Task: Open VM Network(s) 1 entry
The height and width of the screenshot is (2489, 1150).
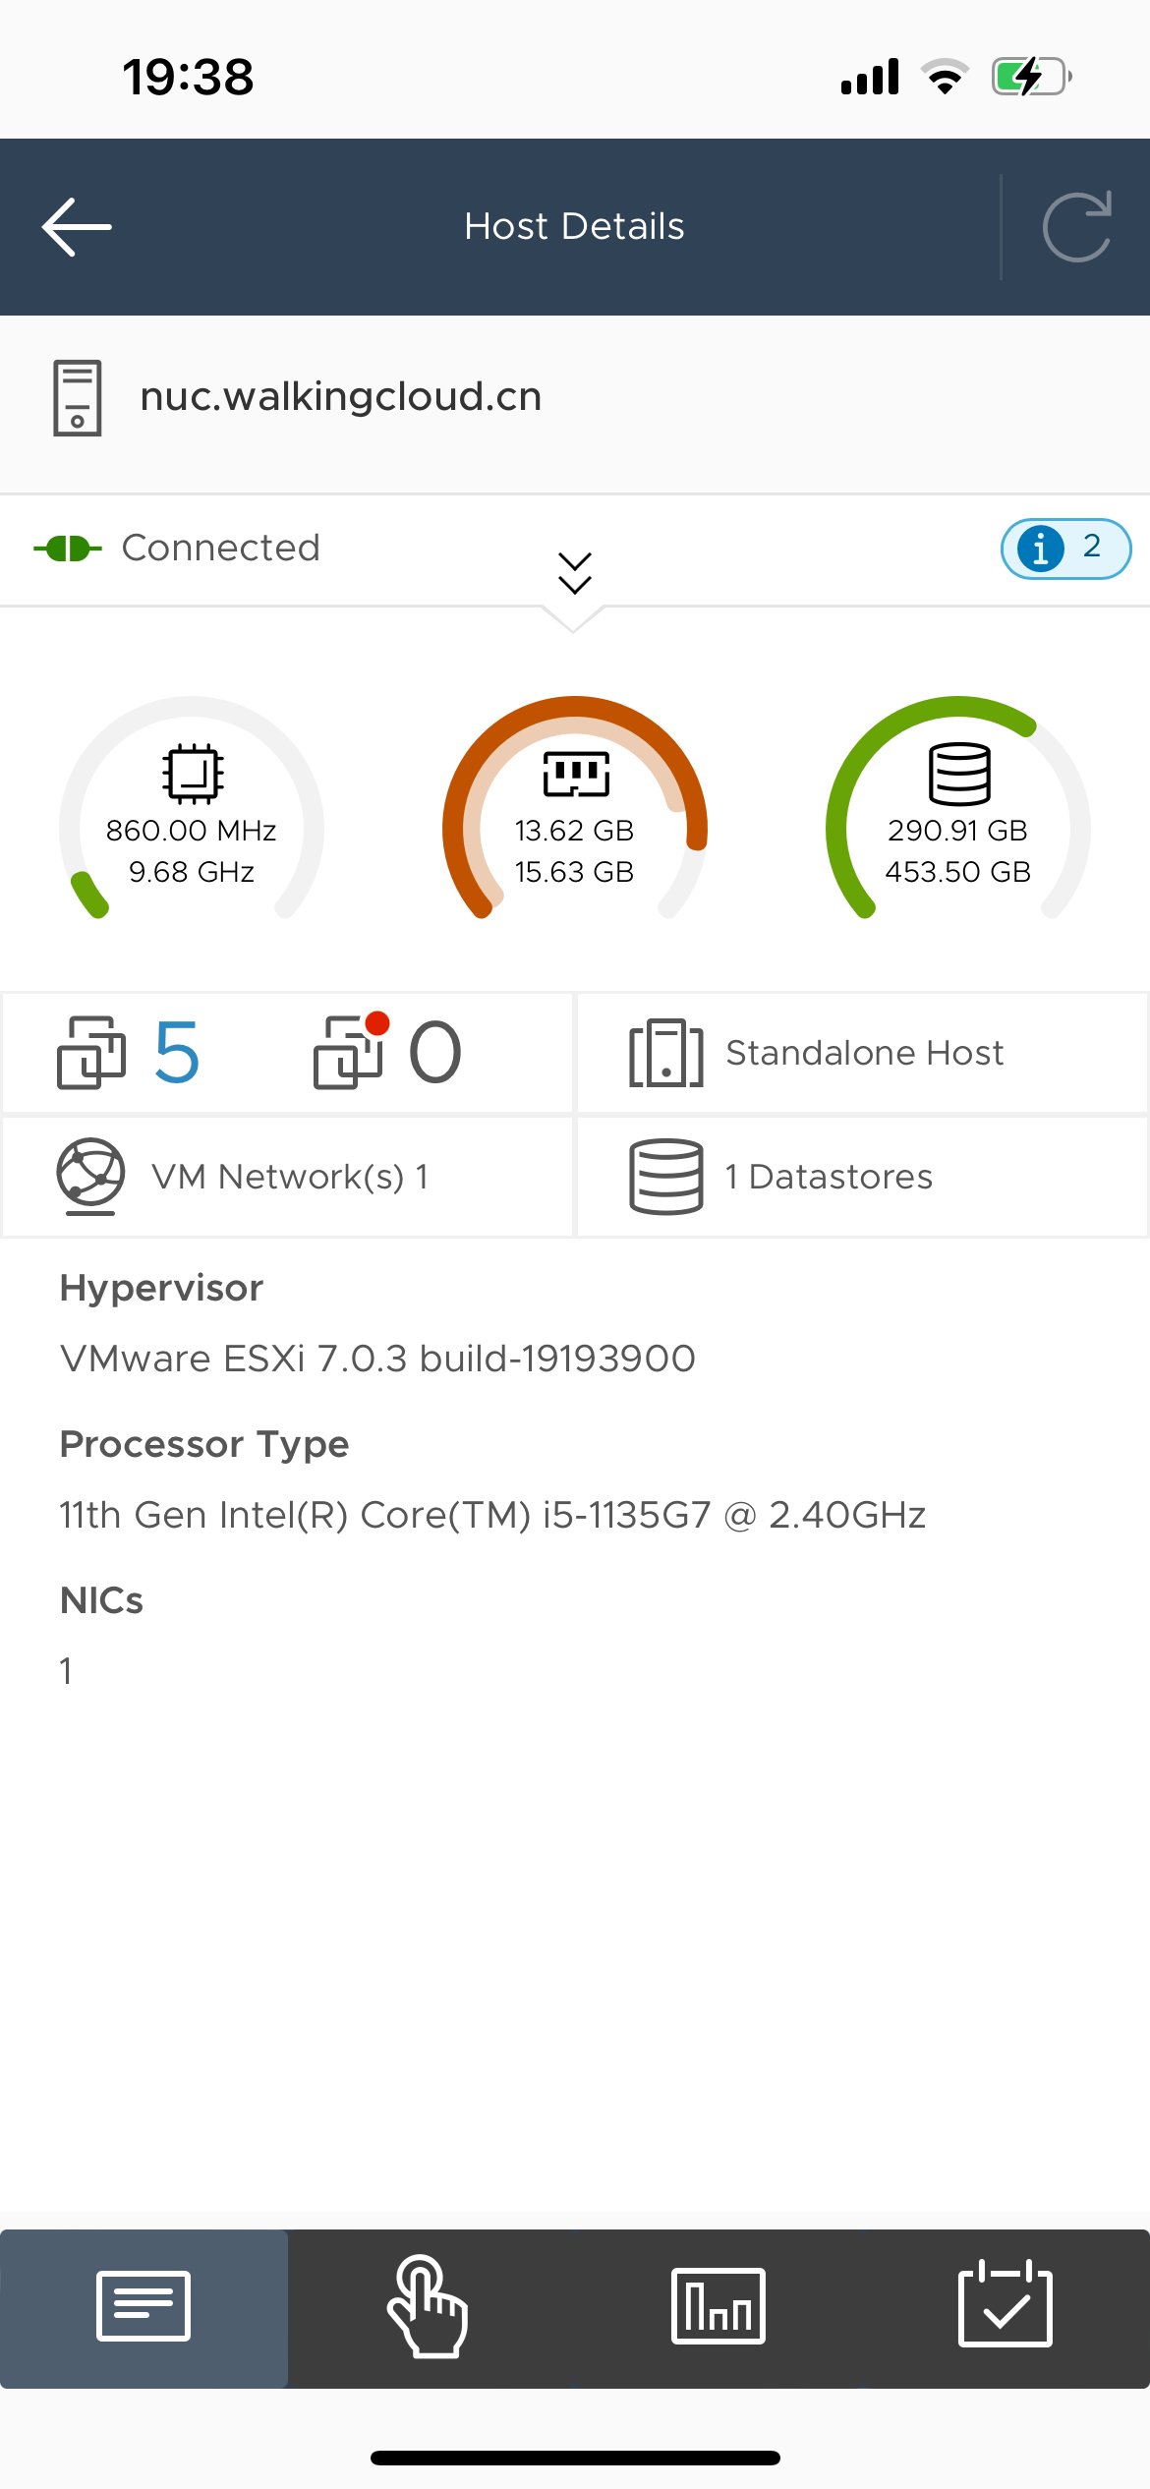Action: coord(290,1177)
